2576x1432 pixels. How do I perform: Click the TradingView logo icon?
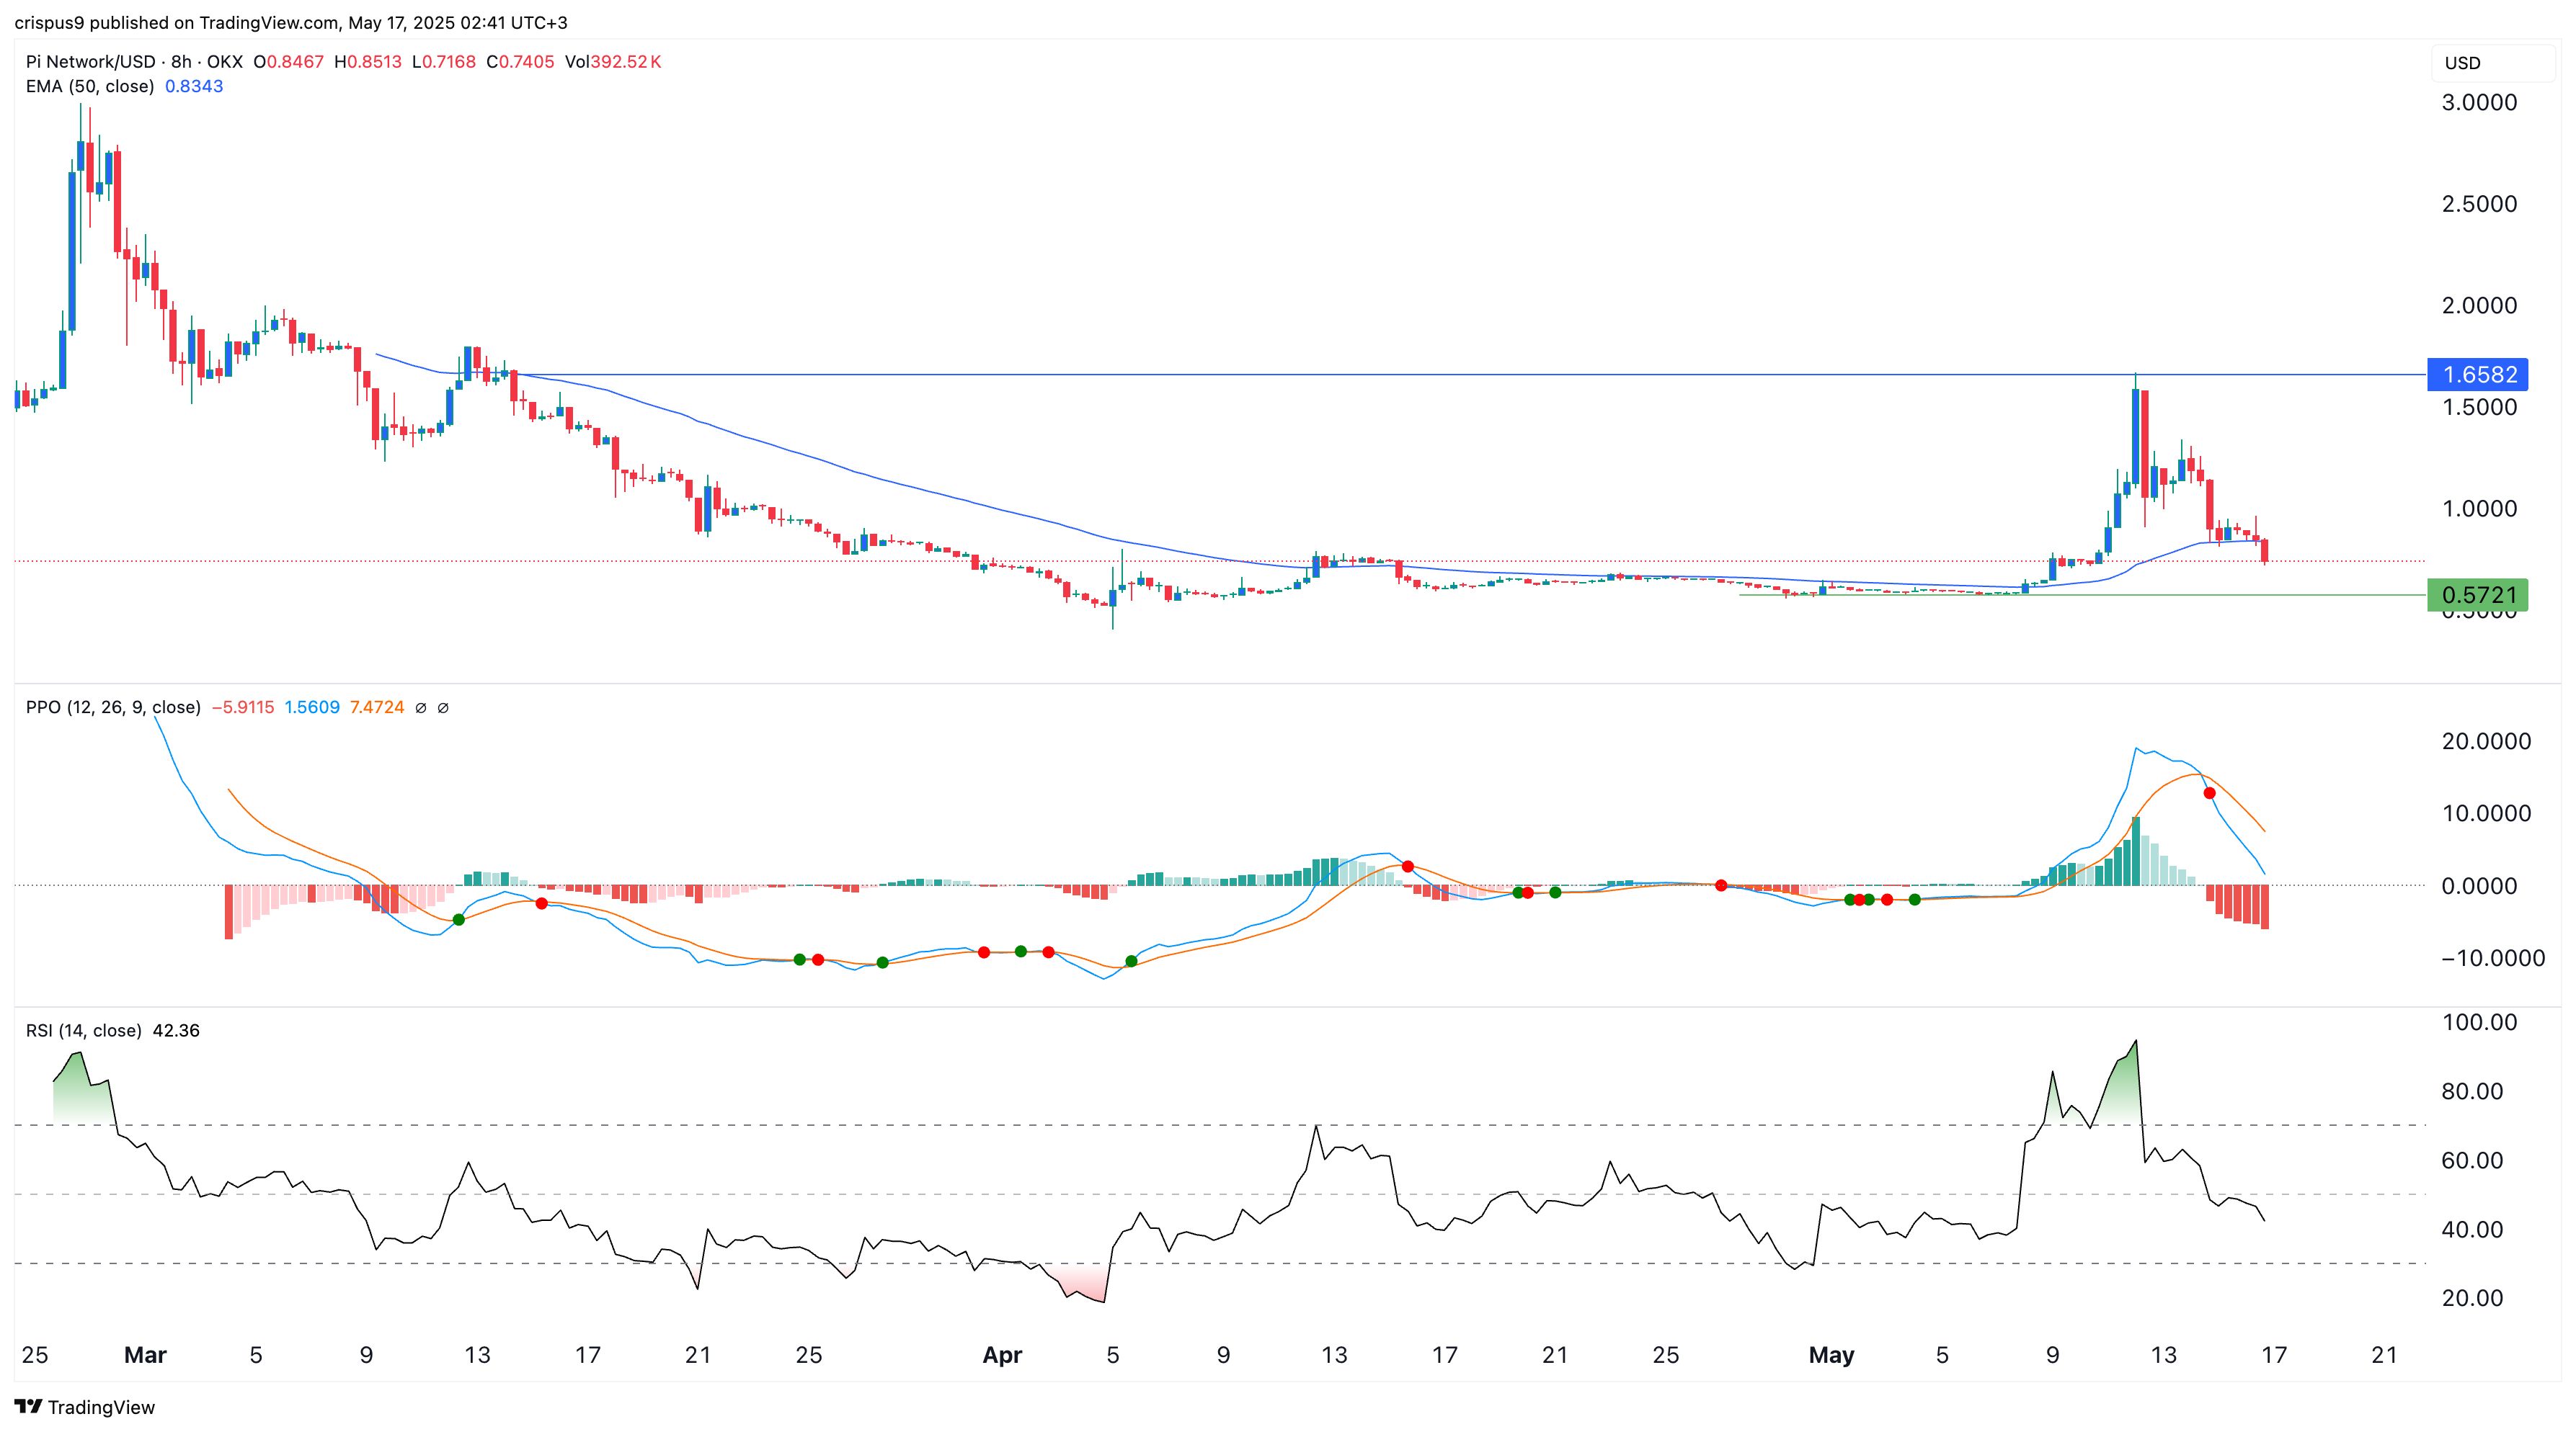tap(28, 1406)
